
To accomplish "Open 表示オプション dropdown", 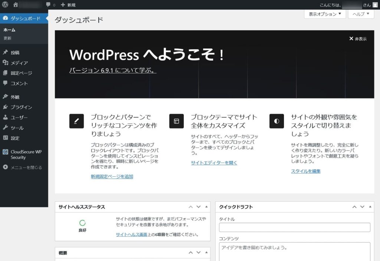I will pyautogui.click(x=325, y=14).
